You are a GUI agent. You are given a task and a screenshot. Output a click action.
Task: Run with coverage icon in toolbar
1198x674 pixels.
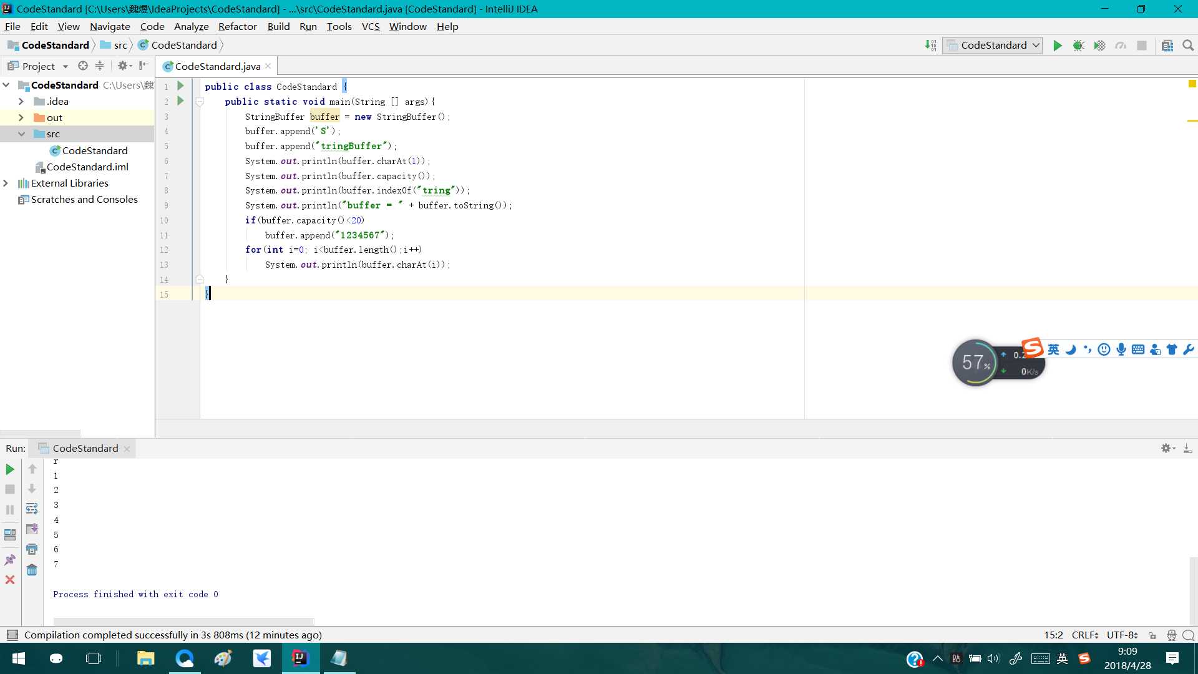1099,46
